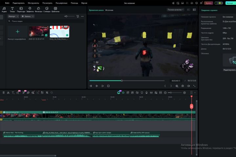Toggle the compare view layout icon
The image size is (236, 157).
point(188,9)
